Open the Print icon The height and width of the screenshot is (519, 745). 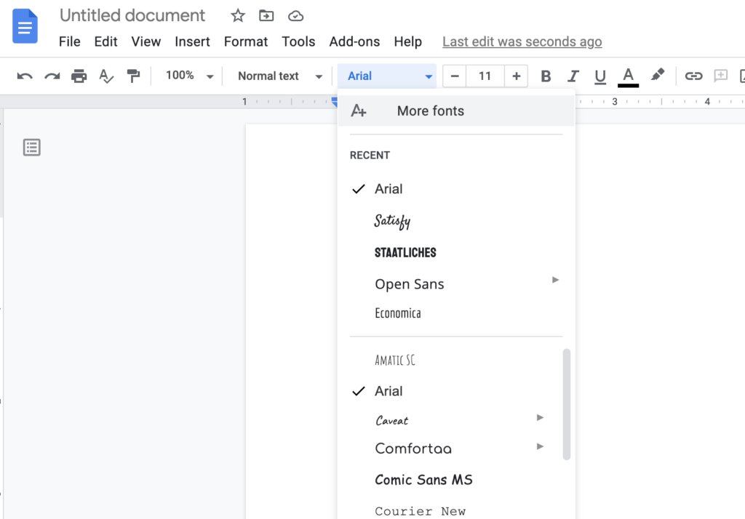79,76
